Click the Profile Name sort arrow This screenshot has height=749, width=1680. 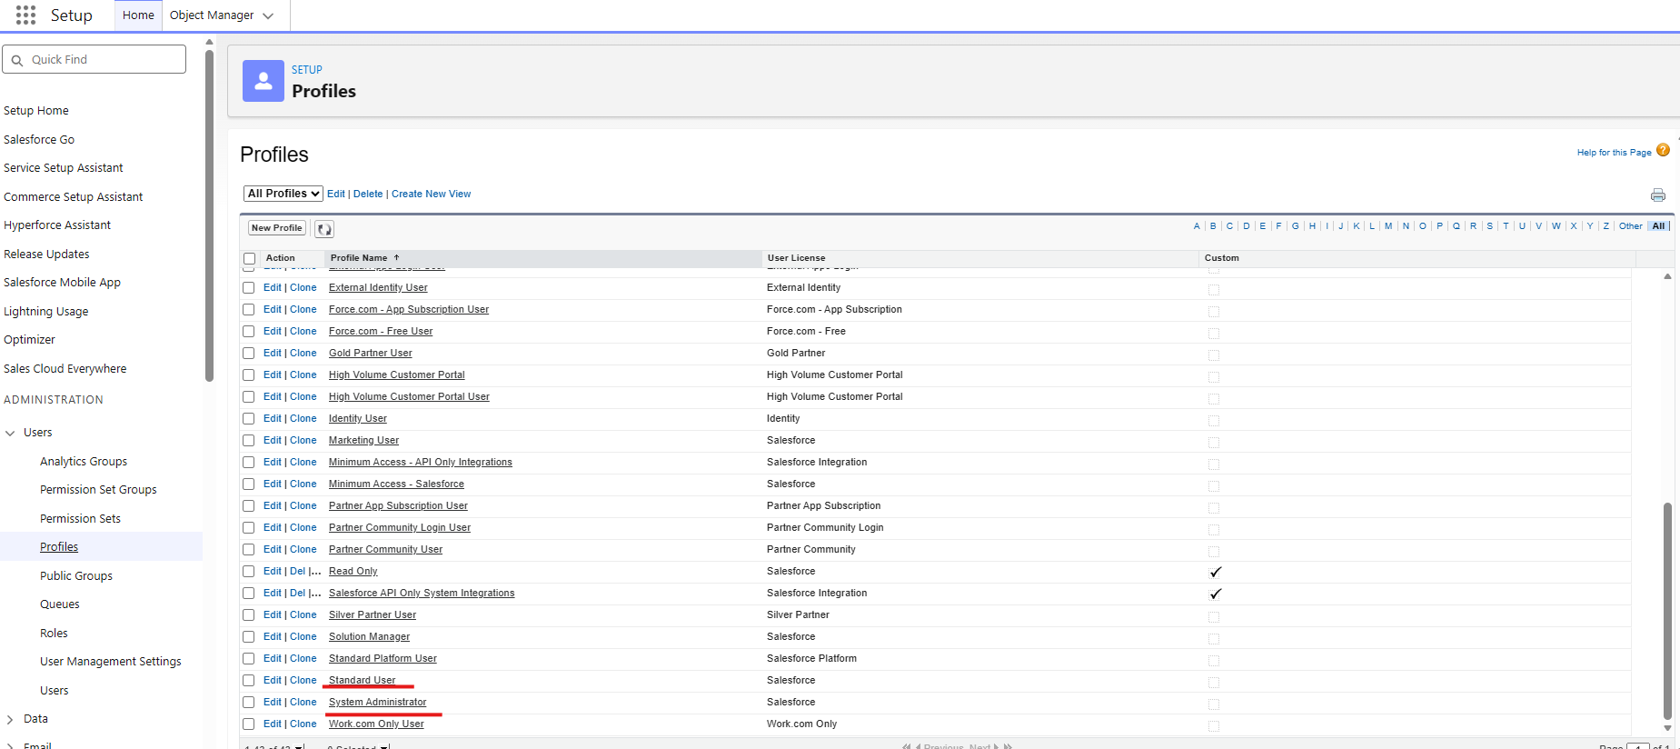396,258
